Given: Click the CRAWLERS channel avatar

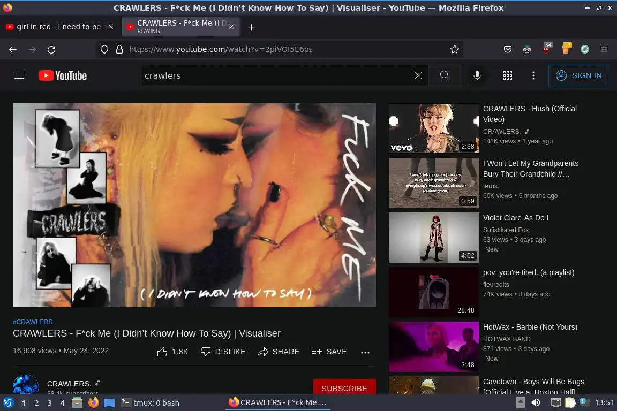Looking at the screenshot, I should 26,384.
